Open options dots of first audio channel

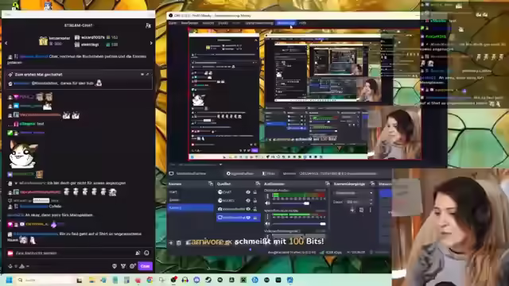(x=267, y=196)
